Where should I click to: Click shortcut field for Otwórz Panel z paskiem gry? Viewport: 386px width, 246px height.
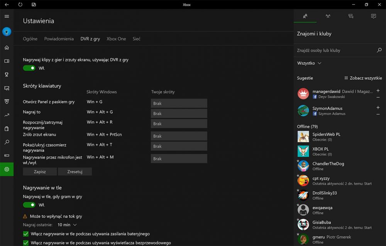pos(179,103)
